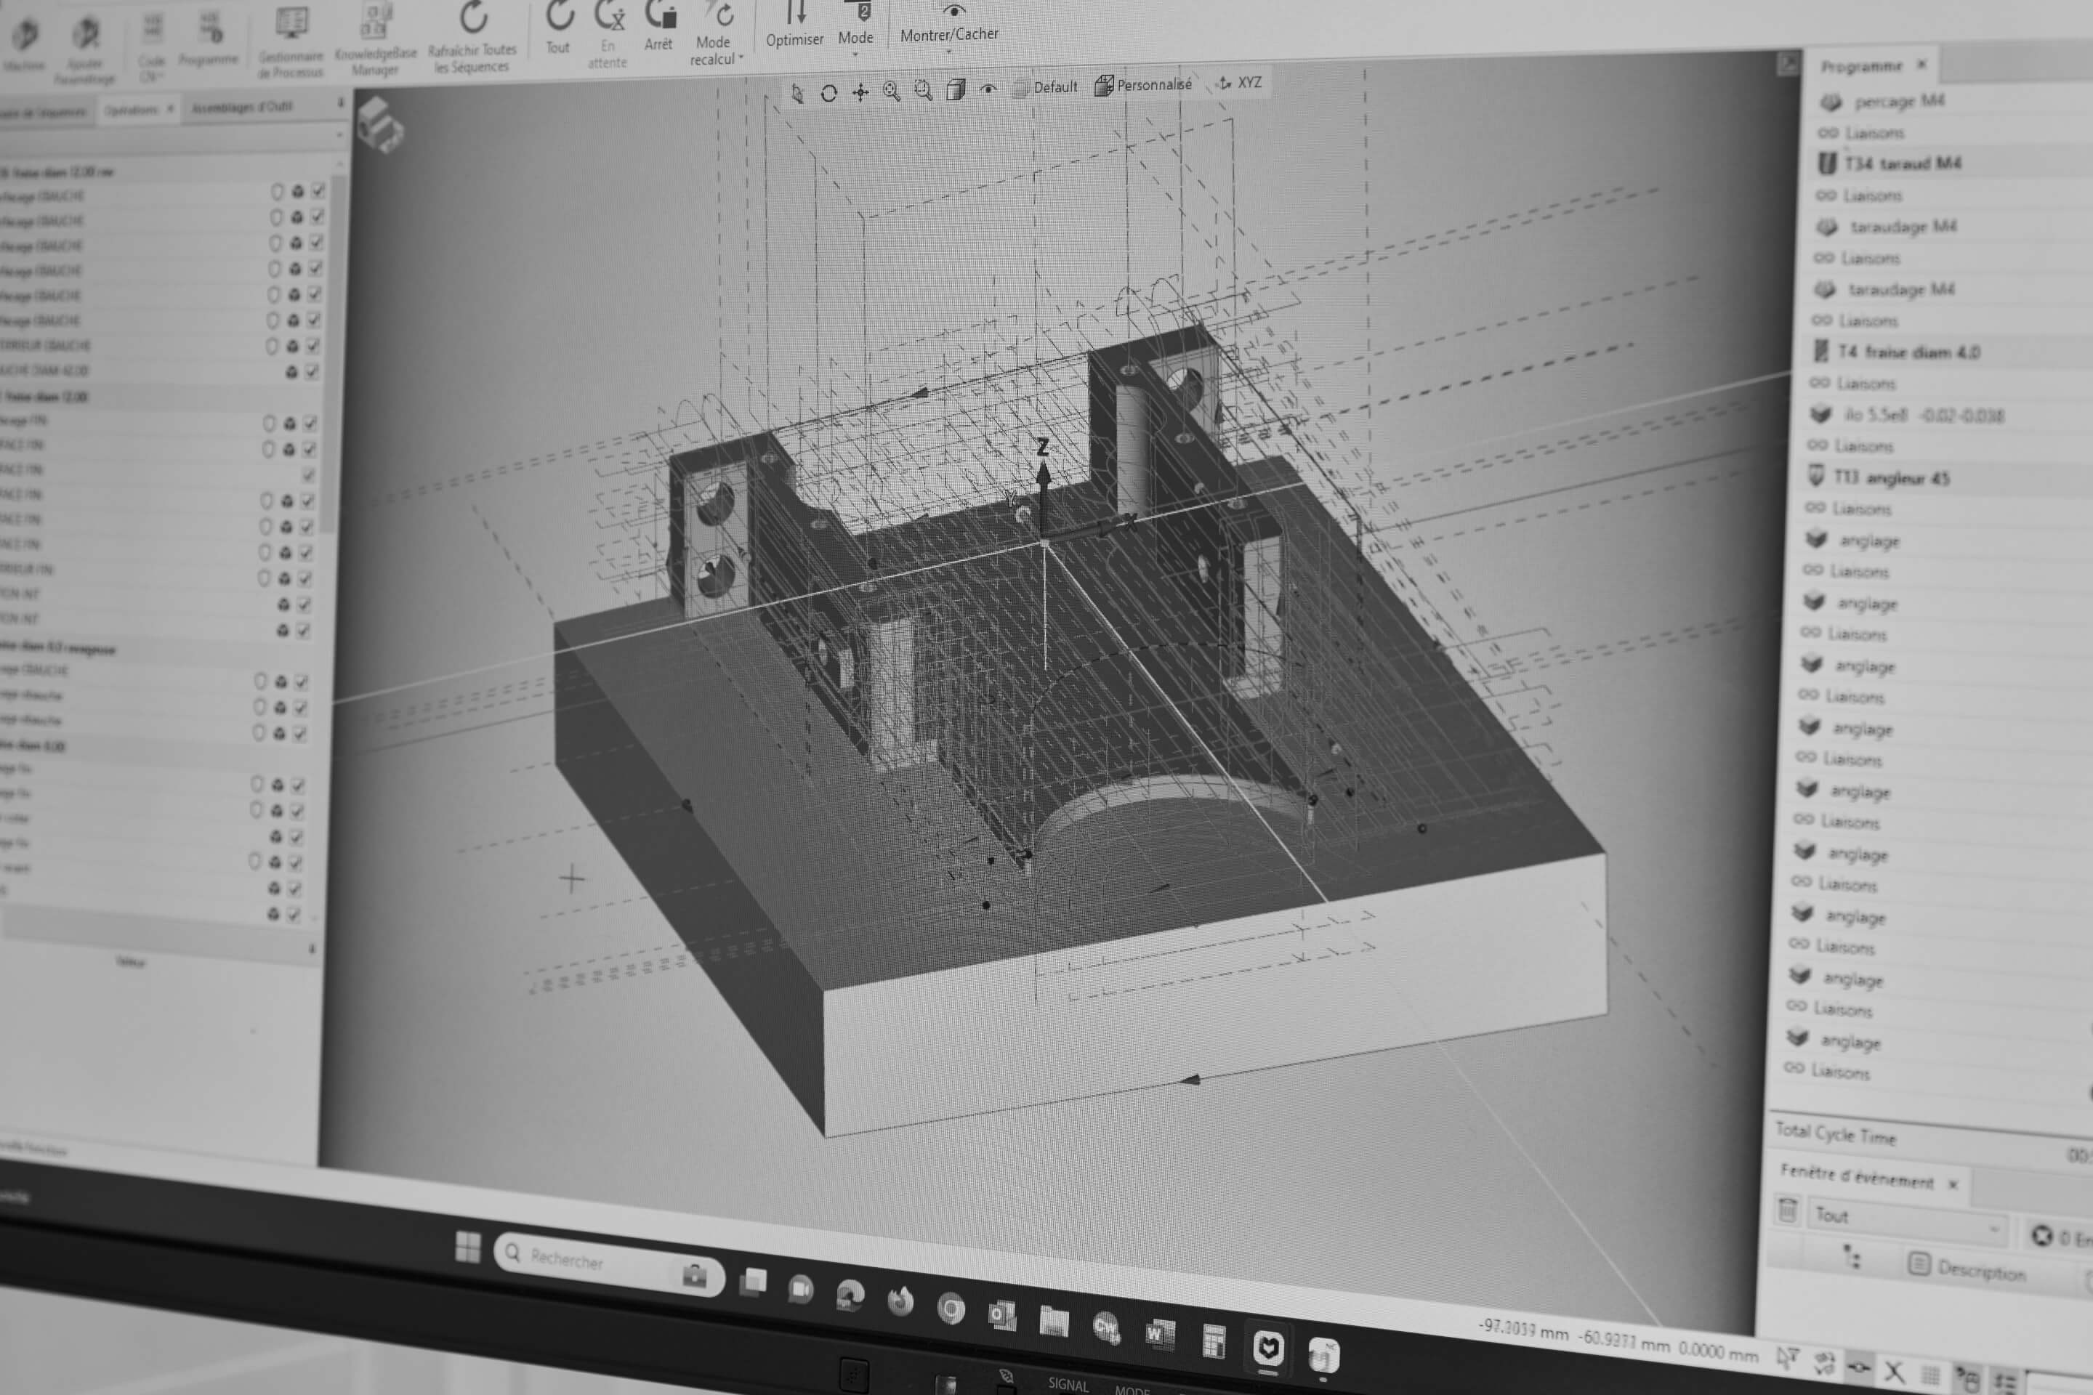This screenshot has height=1395, width=2093.
Task: Click the X snap icon in the status bar
Action: (1895, 1372)
